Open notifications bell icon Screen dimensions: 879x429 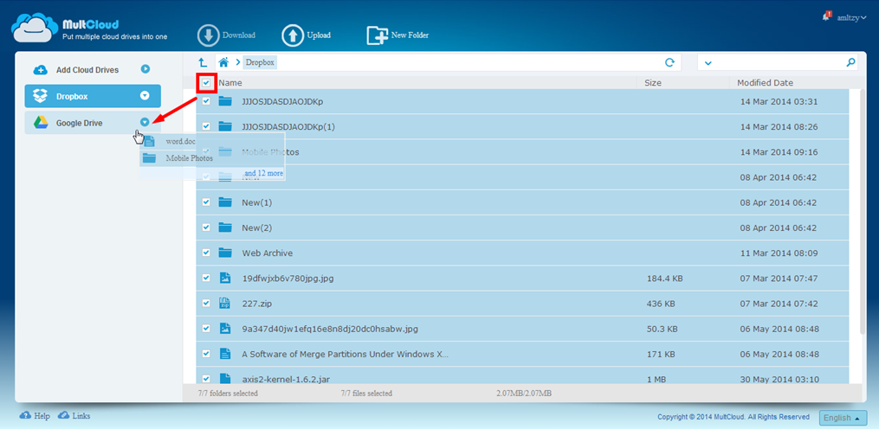tap(826, 16)
